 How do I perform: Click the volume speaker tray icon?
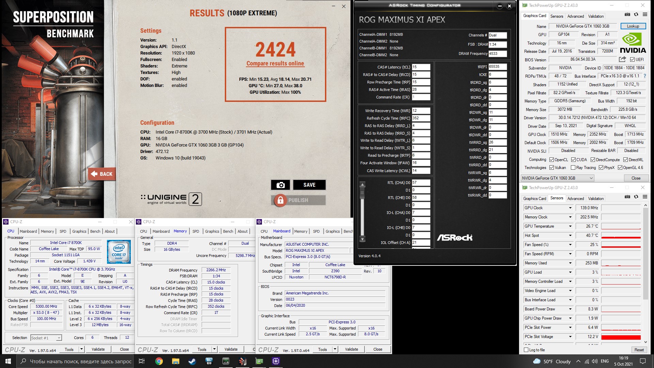594,361
